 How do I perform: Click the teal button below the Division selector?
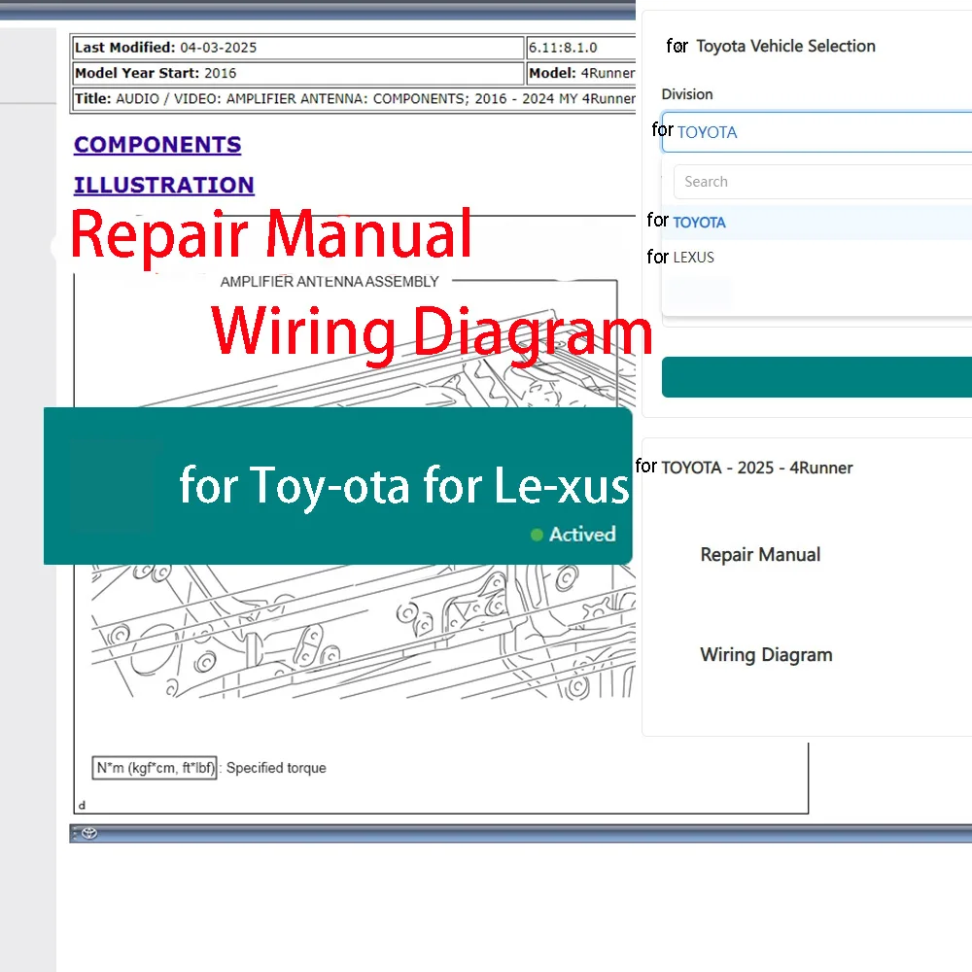(x=816, y=377)
